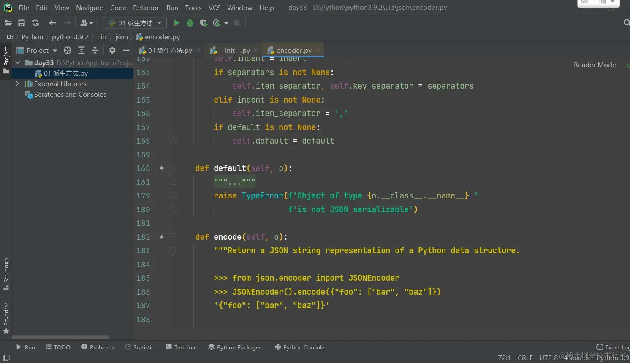This screenshot has height=363, width=630.
Task: Open the Refactor menu
Action: (x=146, y=8)
